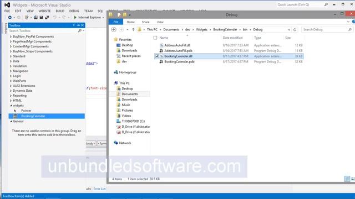Collapse the General toolbox group
355x199 pixels.
tap(11, 122)
